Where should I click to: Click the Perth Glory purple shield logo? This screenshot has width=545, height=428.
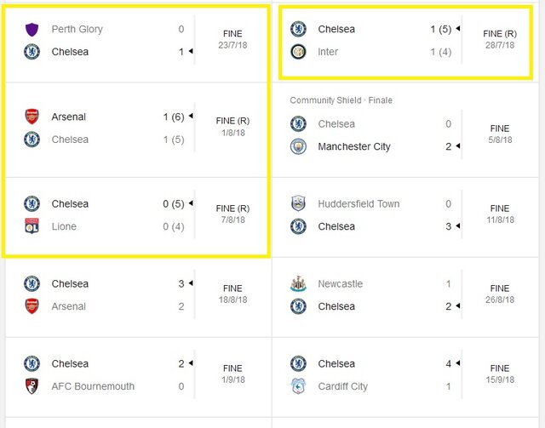pyautogui.click(x=32, y=29)
